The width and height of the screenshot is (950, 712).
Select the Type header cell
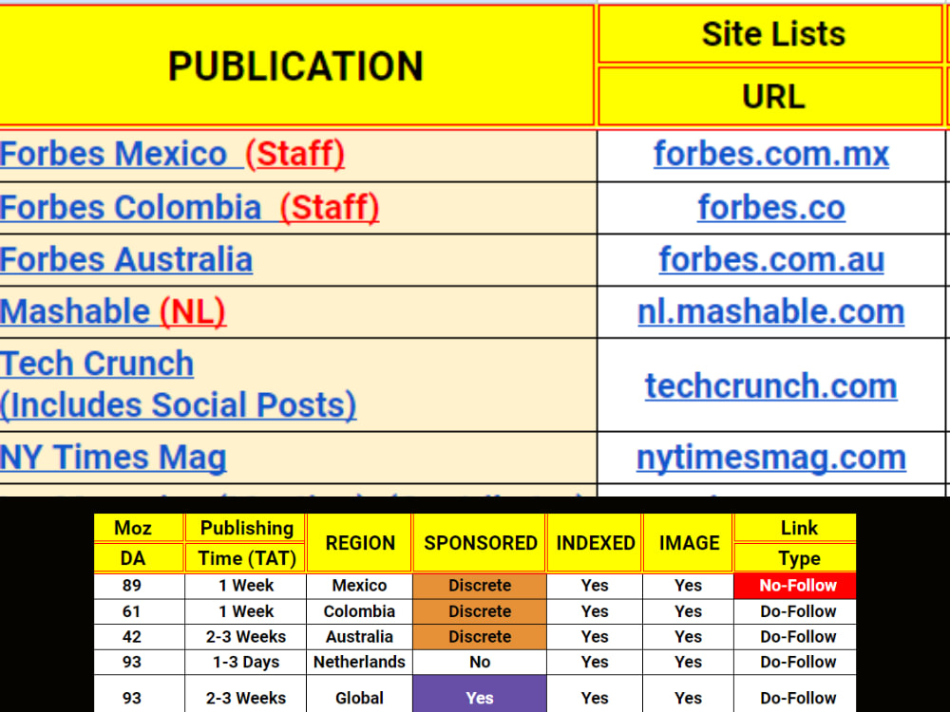tap(795, 557)
